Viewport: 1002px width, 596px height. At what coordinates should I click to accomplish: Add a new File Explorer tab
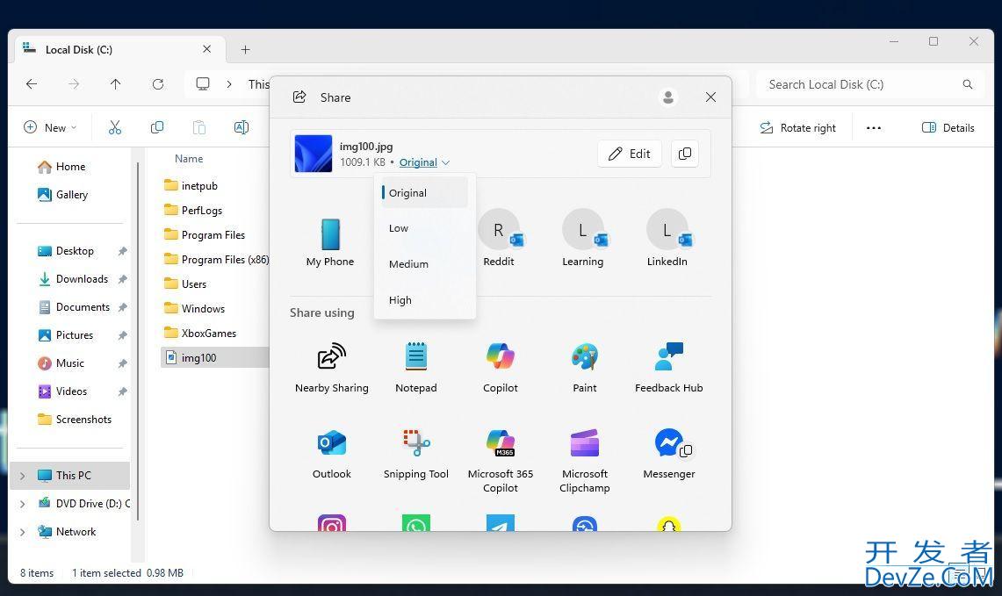245,50
